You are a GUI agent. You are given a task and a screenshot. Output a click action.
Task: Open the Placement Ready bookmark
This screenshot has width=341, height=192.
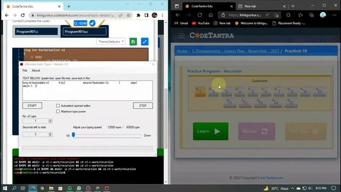click(289, 23)
